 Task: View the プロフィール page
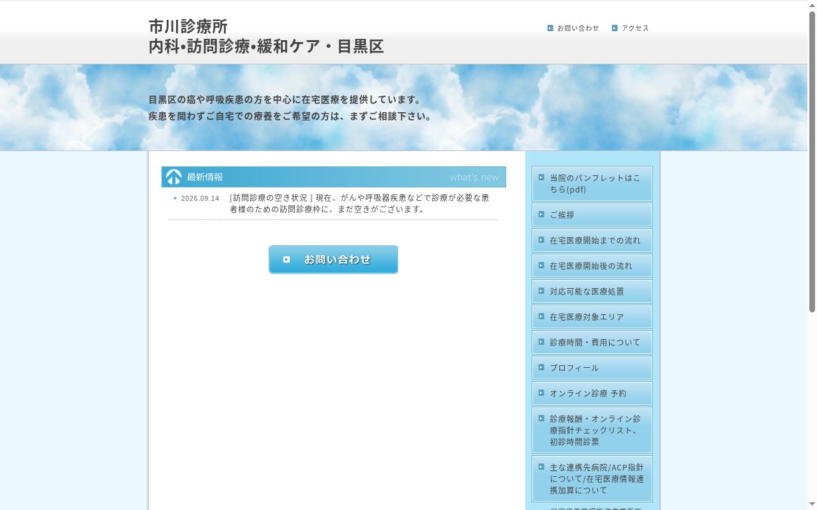592,368
